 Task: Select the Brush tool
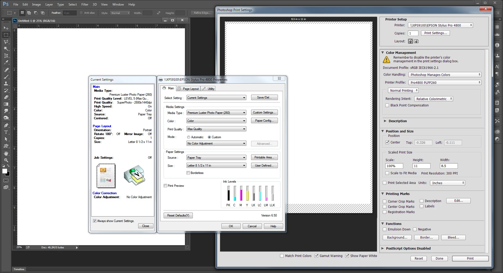pos(6,77)
